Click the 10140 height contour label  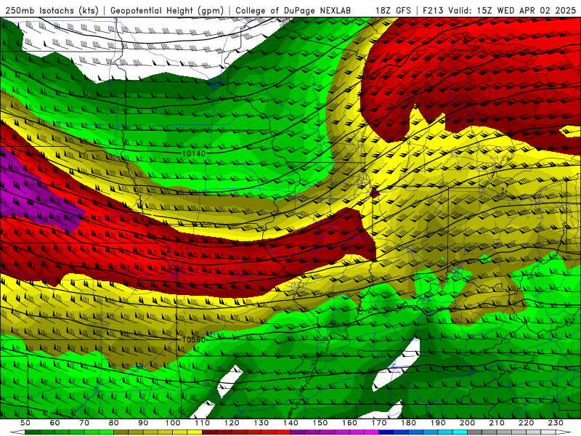coord(194,153)
